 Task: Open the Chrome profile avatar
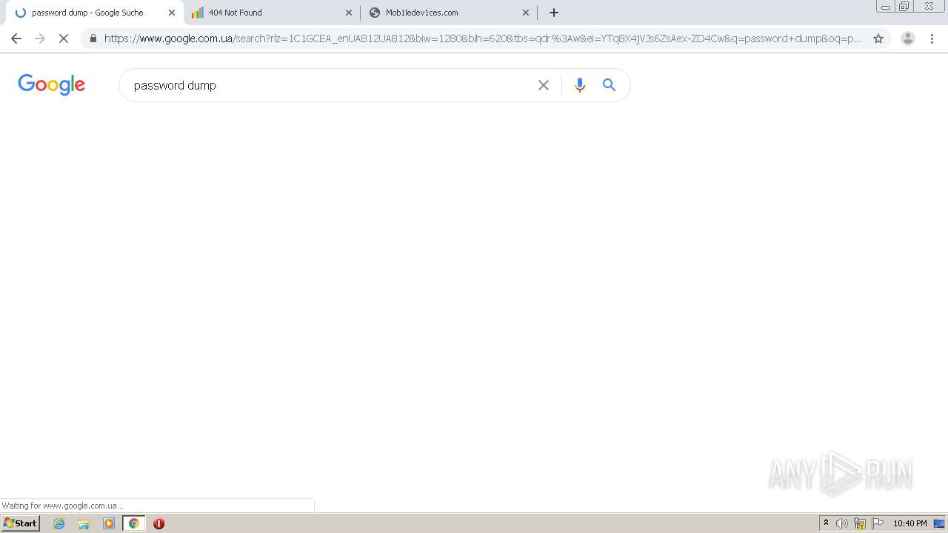(x=907, y=38)
